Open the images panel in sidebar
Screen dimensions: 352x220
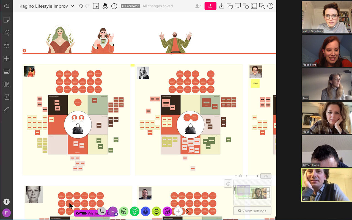click(x=6, y=71)
